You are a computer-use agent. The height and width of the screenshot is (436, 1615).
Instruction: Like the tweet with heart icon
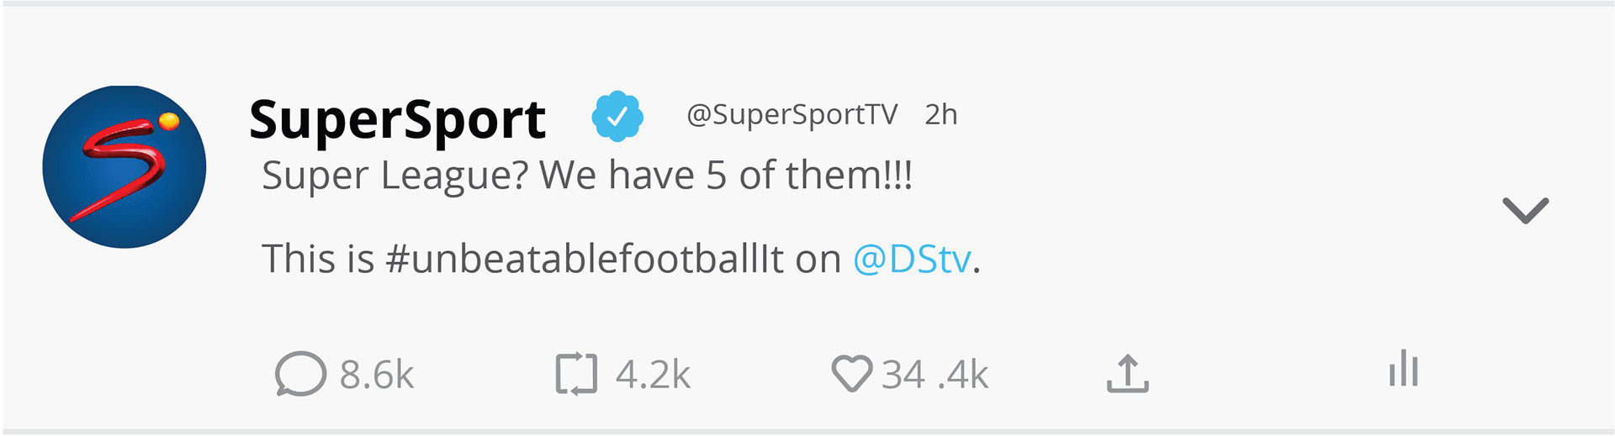[x=851, y=374]
